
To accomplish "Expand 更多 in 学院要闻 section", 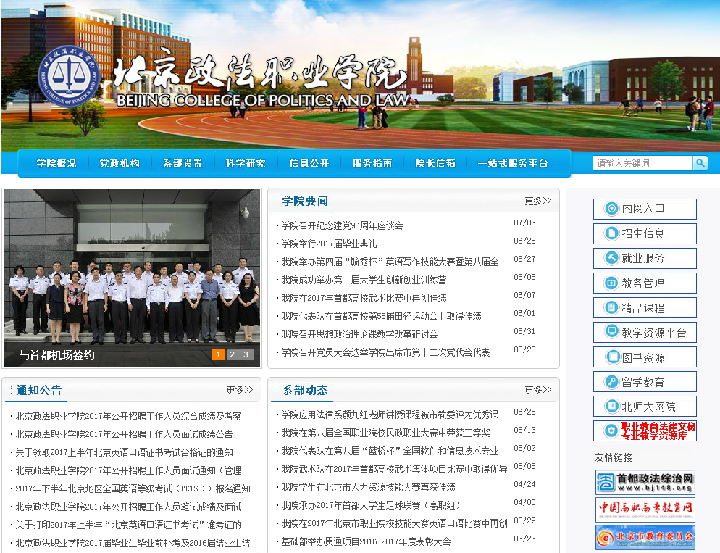I will pos(537,201).
